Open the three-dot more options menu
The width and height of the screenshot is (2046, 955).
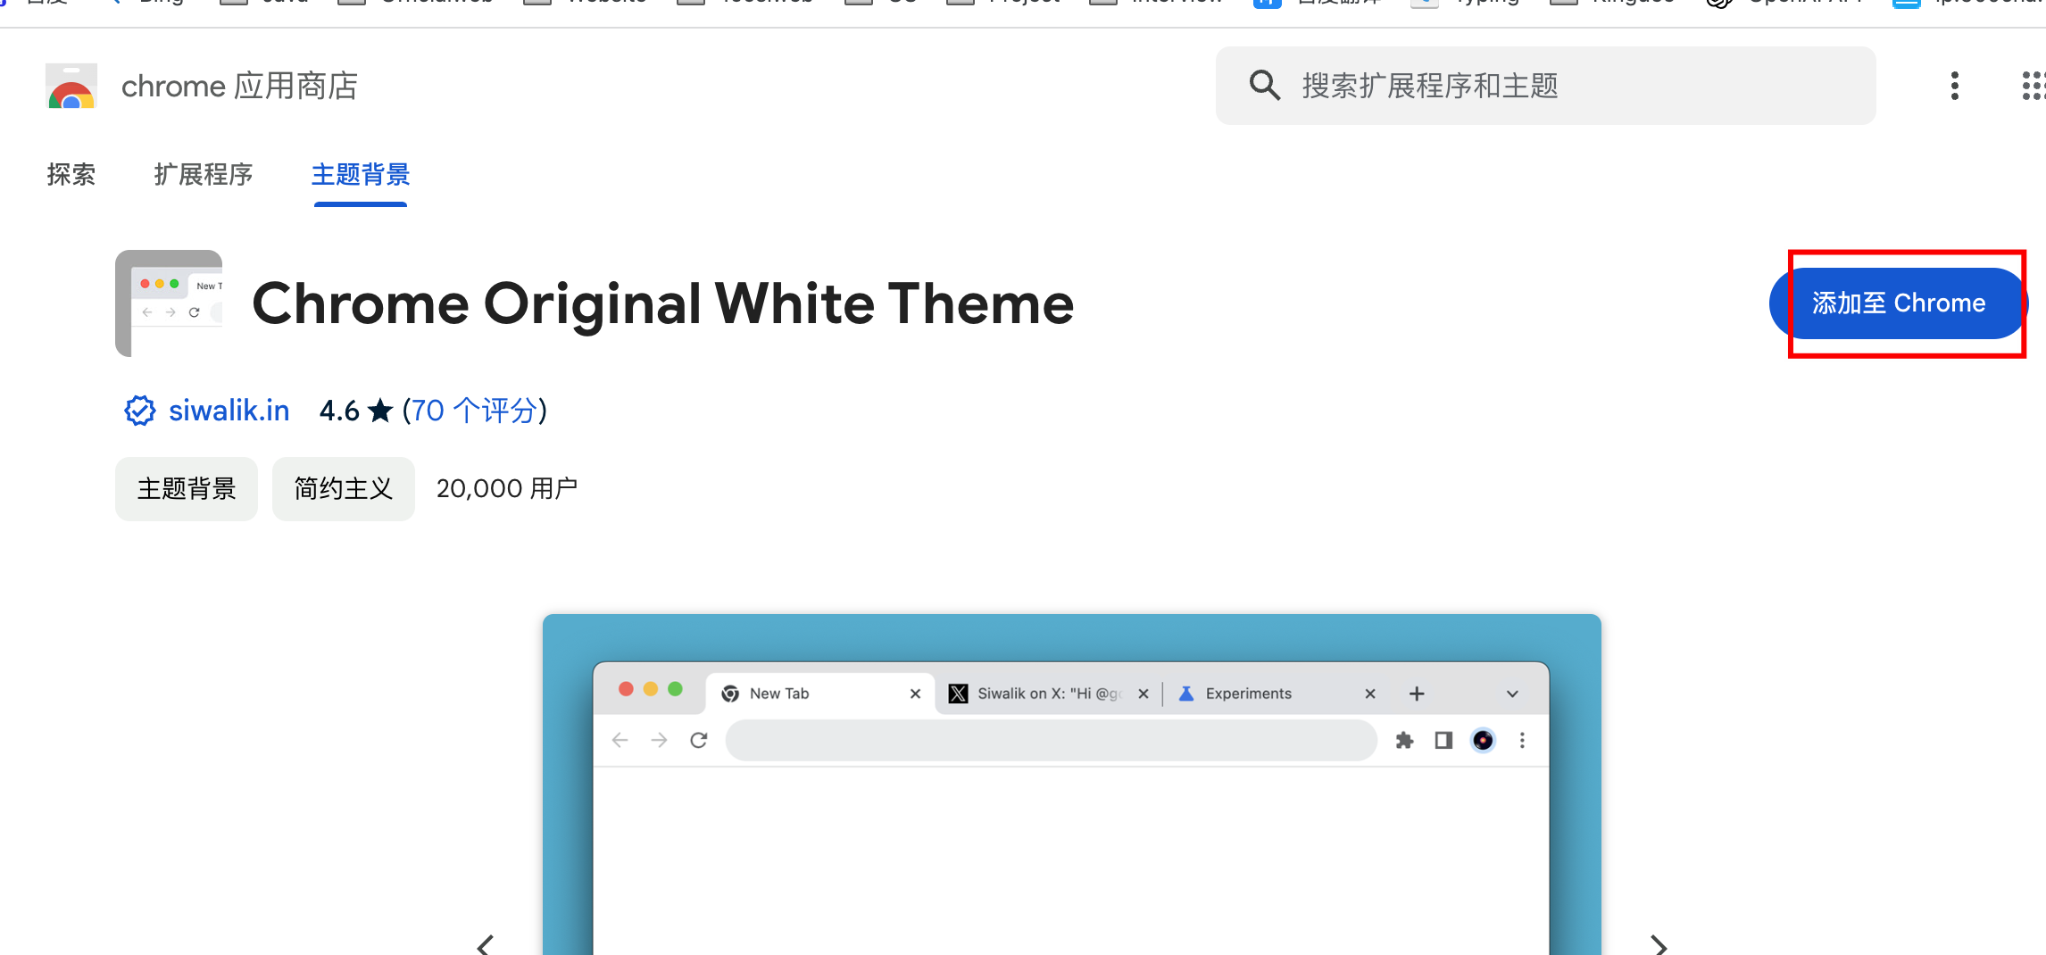pos(1954,86)
